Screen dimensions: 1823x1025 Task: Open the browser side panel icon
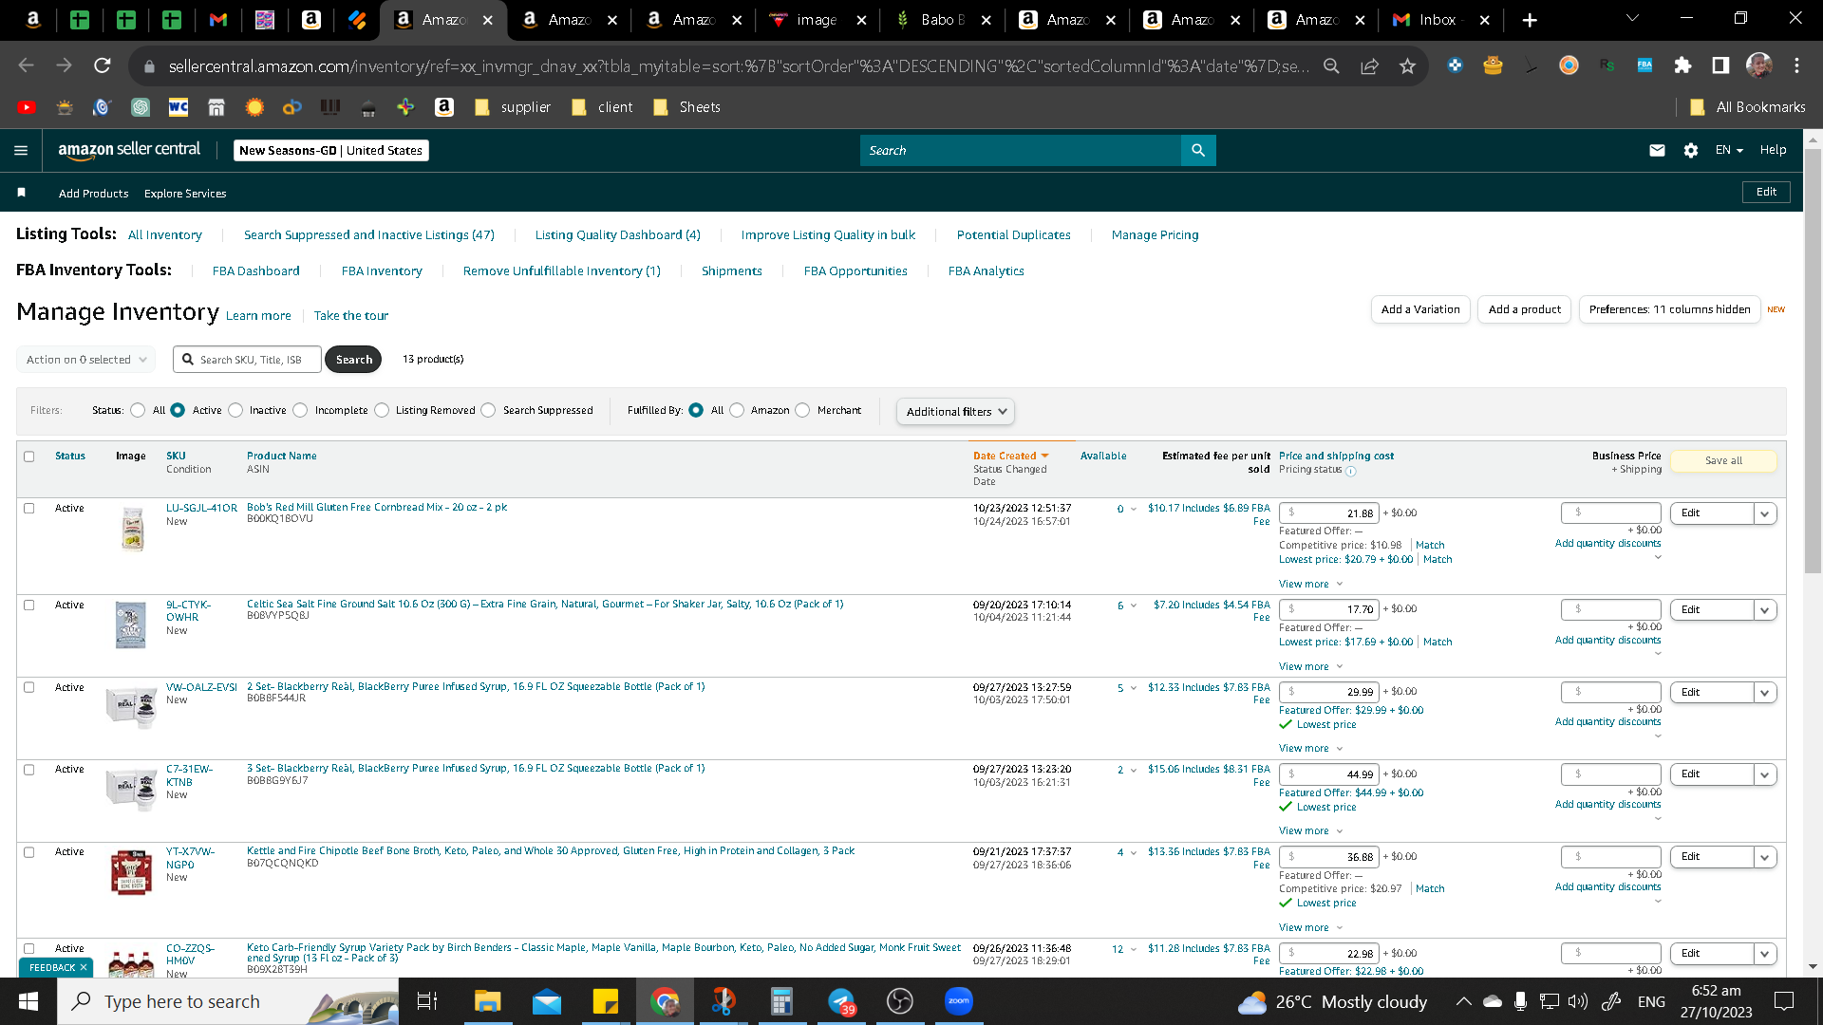(x=1720, y=65)
